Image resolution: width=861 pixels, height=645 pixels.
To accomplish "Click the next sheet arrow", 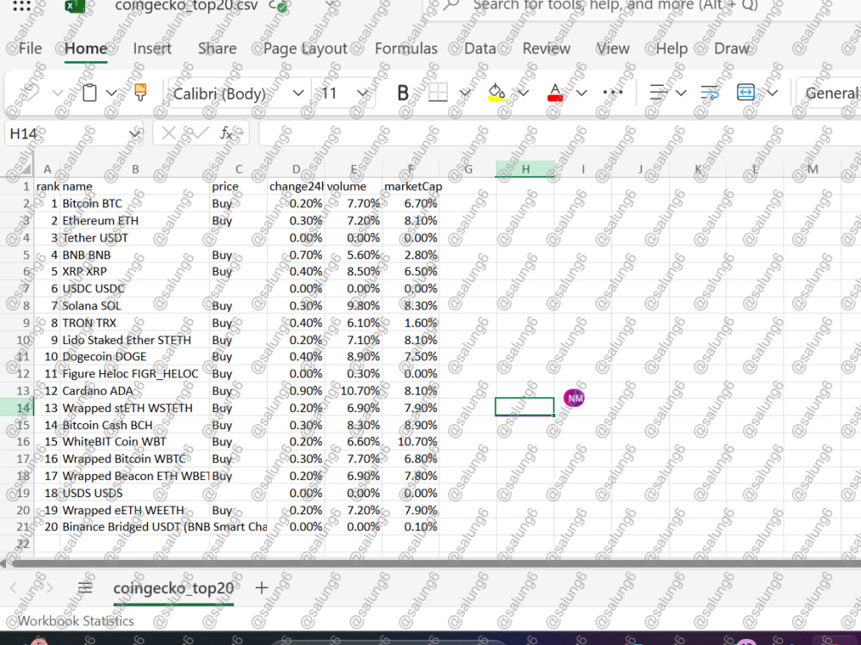I will click(x=49, y=588).
